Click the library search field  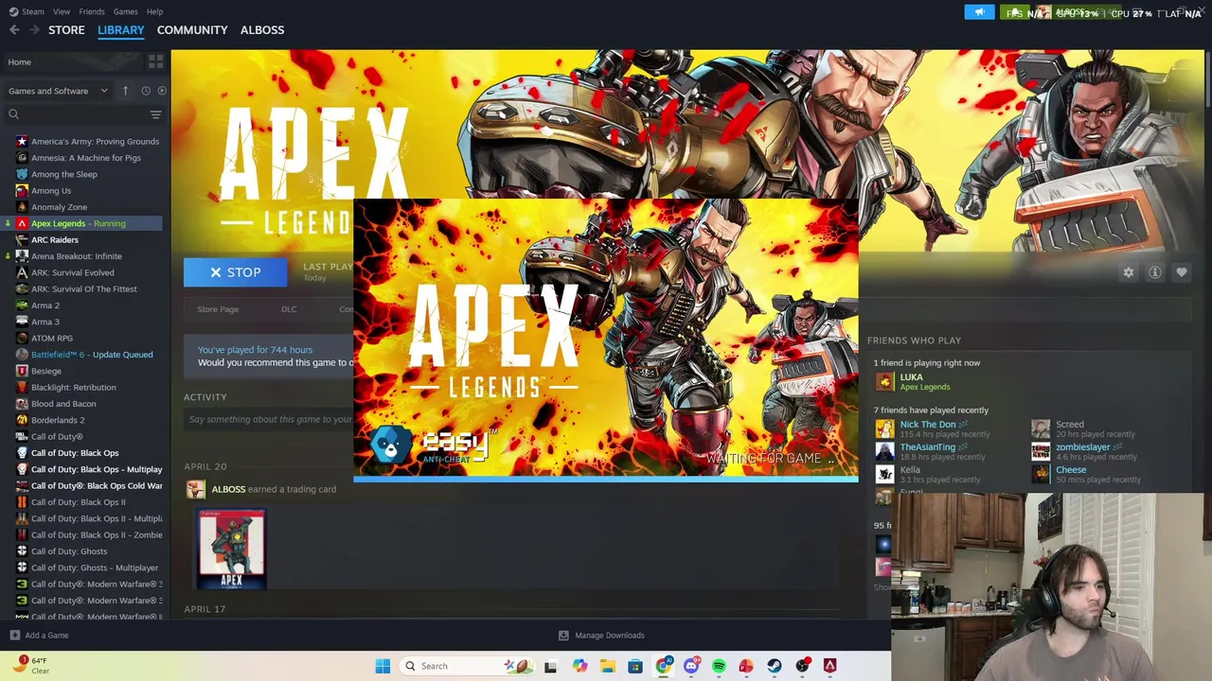[76, 114]
